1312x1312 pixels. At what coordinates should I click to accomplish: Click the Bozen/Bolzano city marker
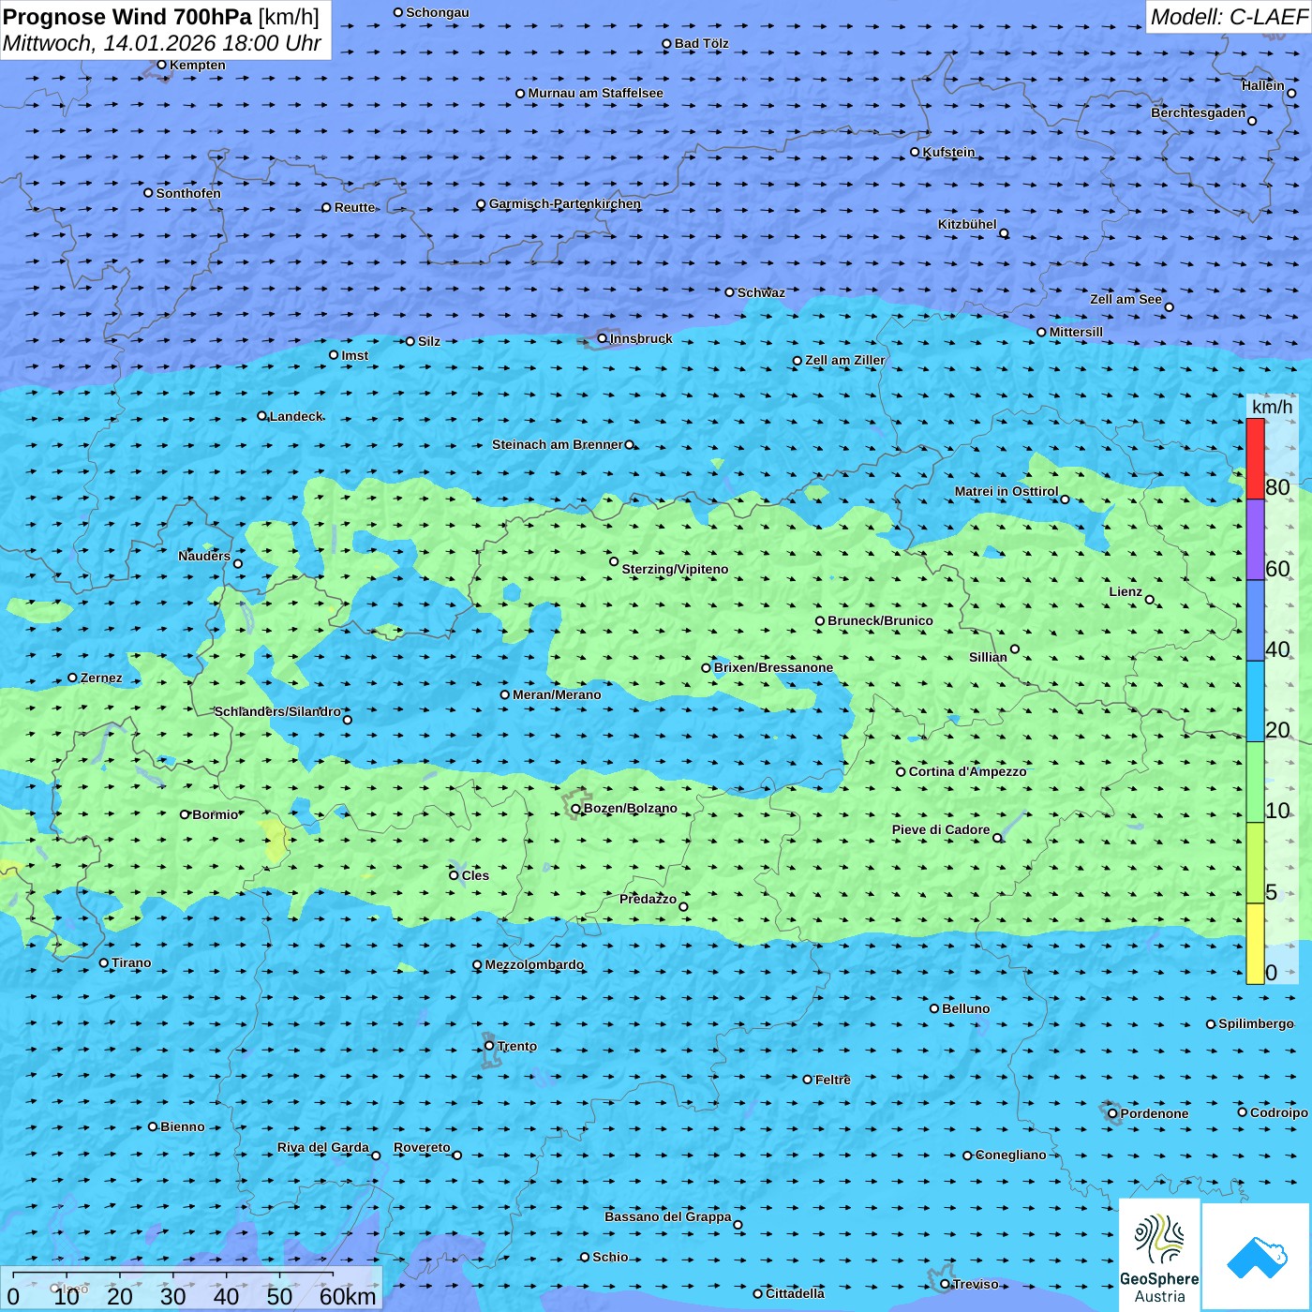[575, 808]
